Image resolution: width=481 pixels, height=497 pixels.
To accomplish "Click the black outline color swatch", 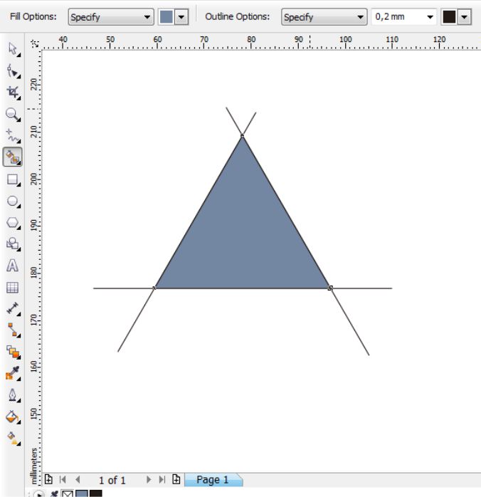I will tap(449, 17).
